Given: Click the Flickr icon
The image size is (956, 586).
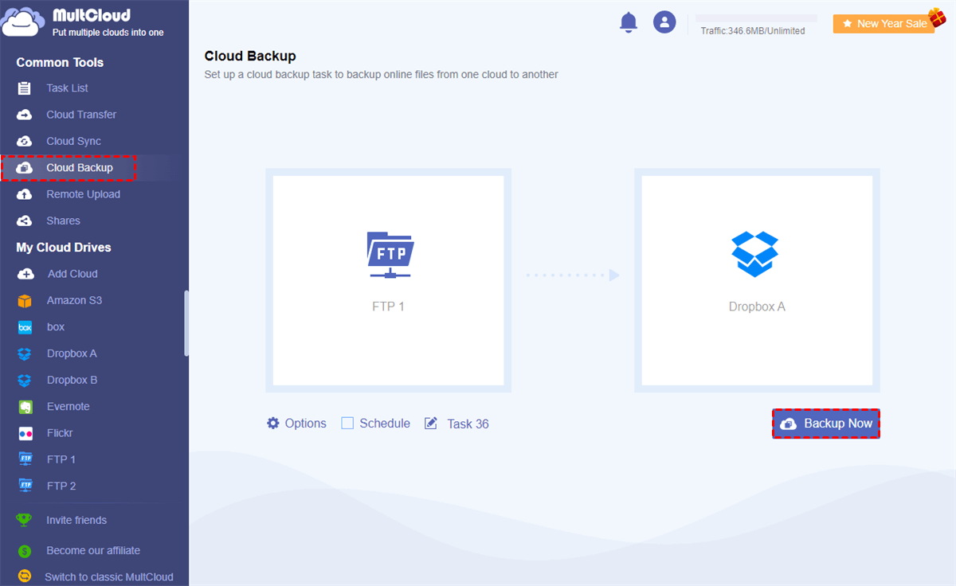Looking at the screenshot, I should (x=25, y=433).
